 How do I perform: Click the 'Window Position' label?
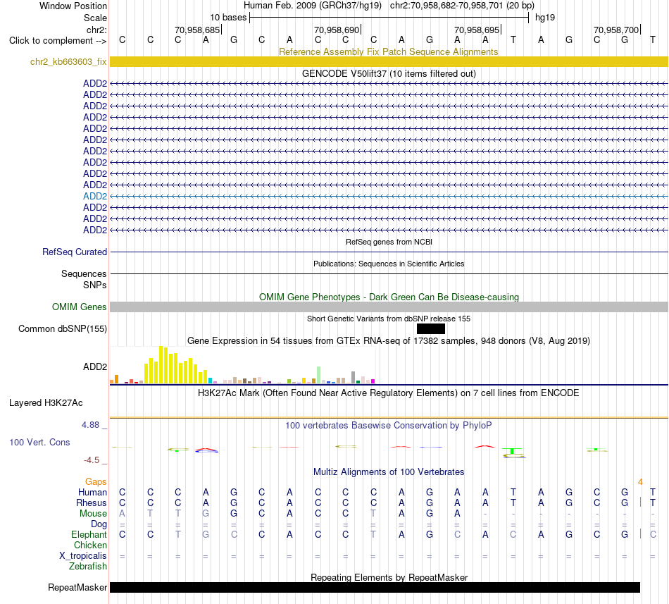click(x=73, y=6)
